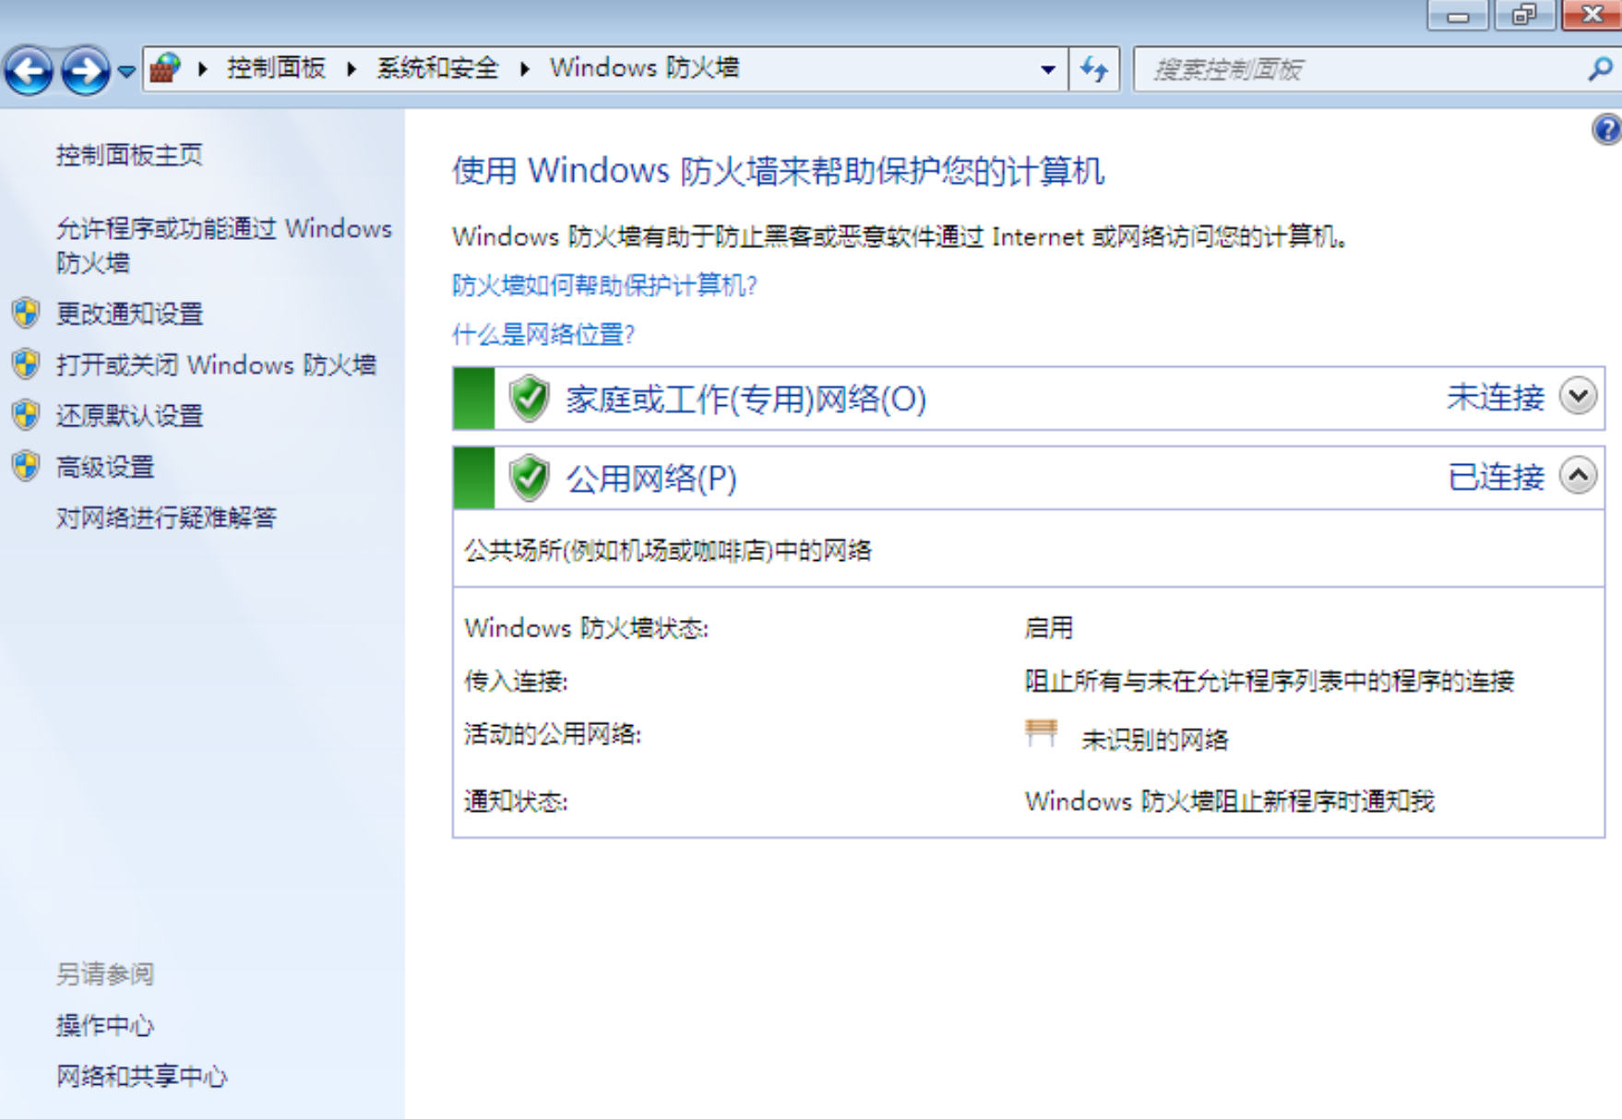1622x1119 pixels.
Task: Select 控制面板 in the breadcrumb path
Action: 276,68
